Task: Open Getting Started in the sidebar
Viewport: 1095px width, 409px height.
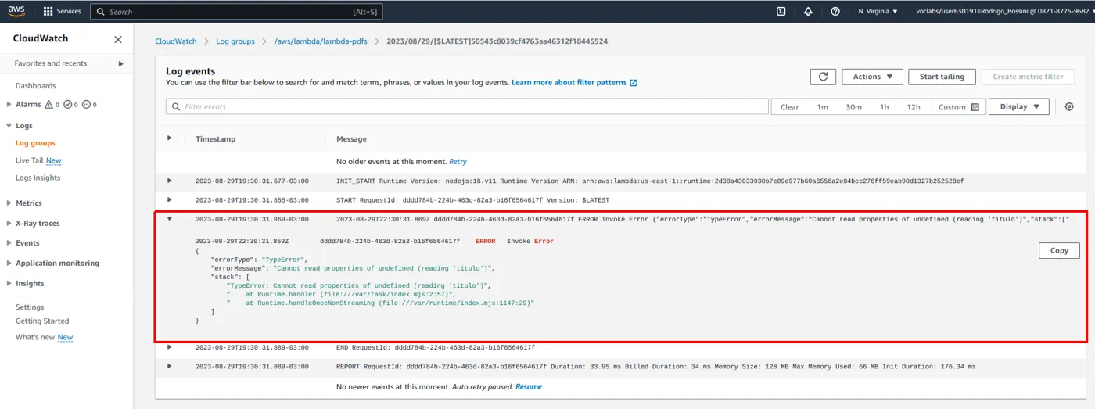Action: point(42,321)
